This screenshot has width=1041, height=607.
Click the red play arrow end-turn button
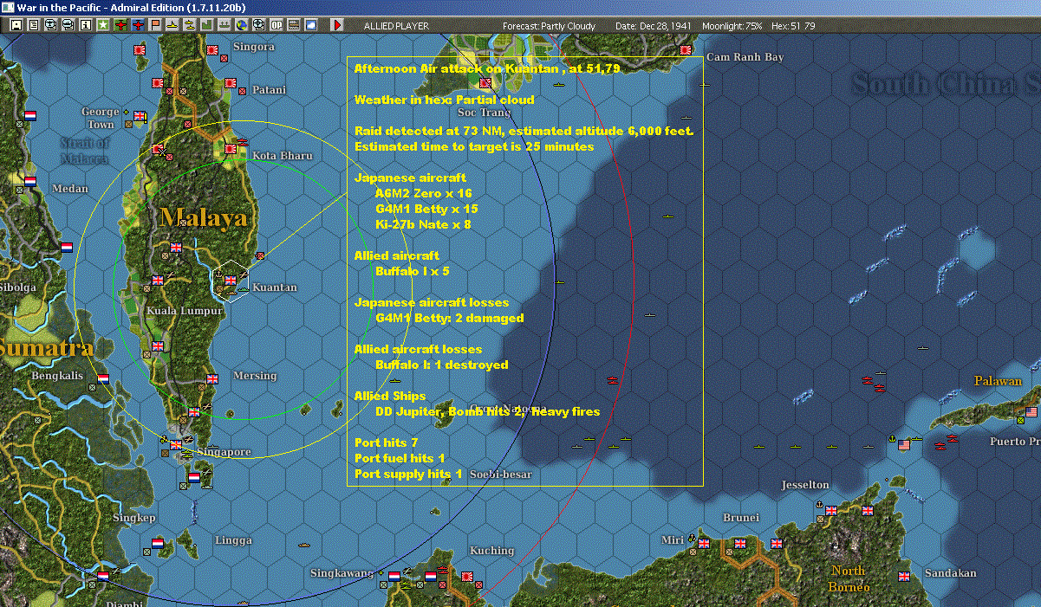pos(337,25)
